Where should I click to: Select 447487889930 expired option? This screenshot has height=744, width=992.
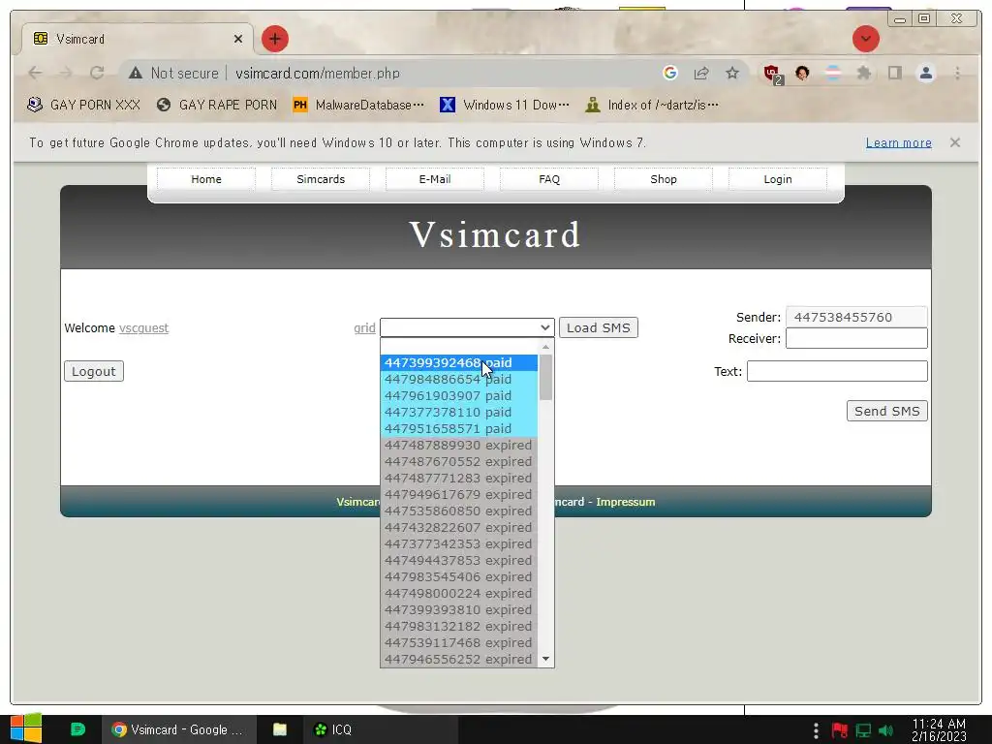(459, 445)
